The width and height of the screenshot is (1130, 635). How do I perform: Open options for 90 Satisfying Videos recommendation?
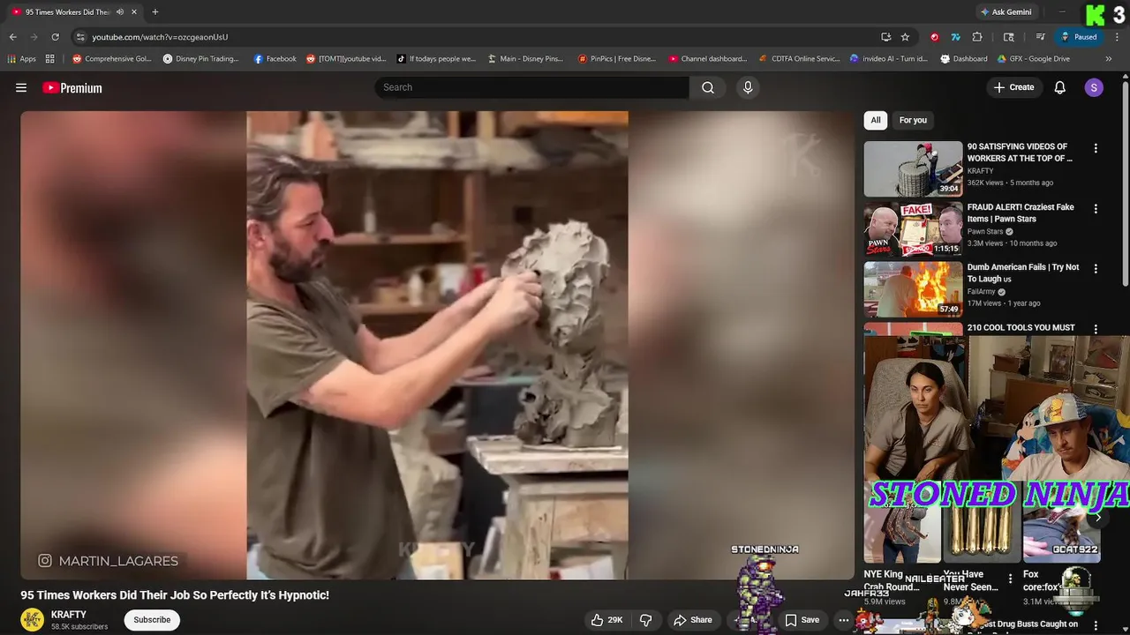1096,149
